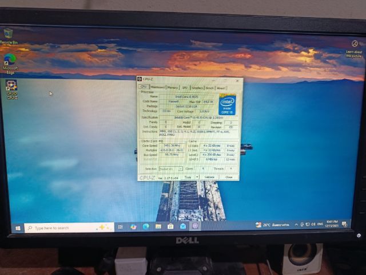Open the Windows Start button
366x275 pixels.
18,228
